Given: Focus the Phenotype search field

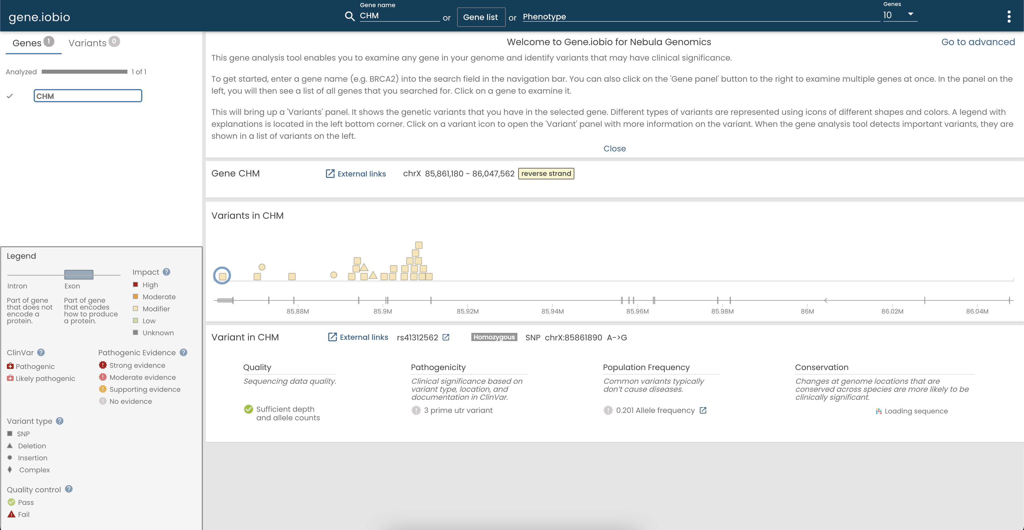Looking at the screenshot, I should [701, 17].
